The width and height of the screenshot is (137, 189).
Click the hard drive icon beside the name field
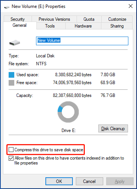tap(15, 43)
